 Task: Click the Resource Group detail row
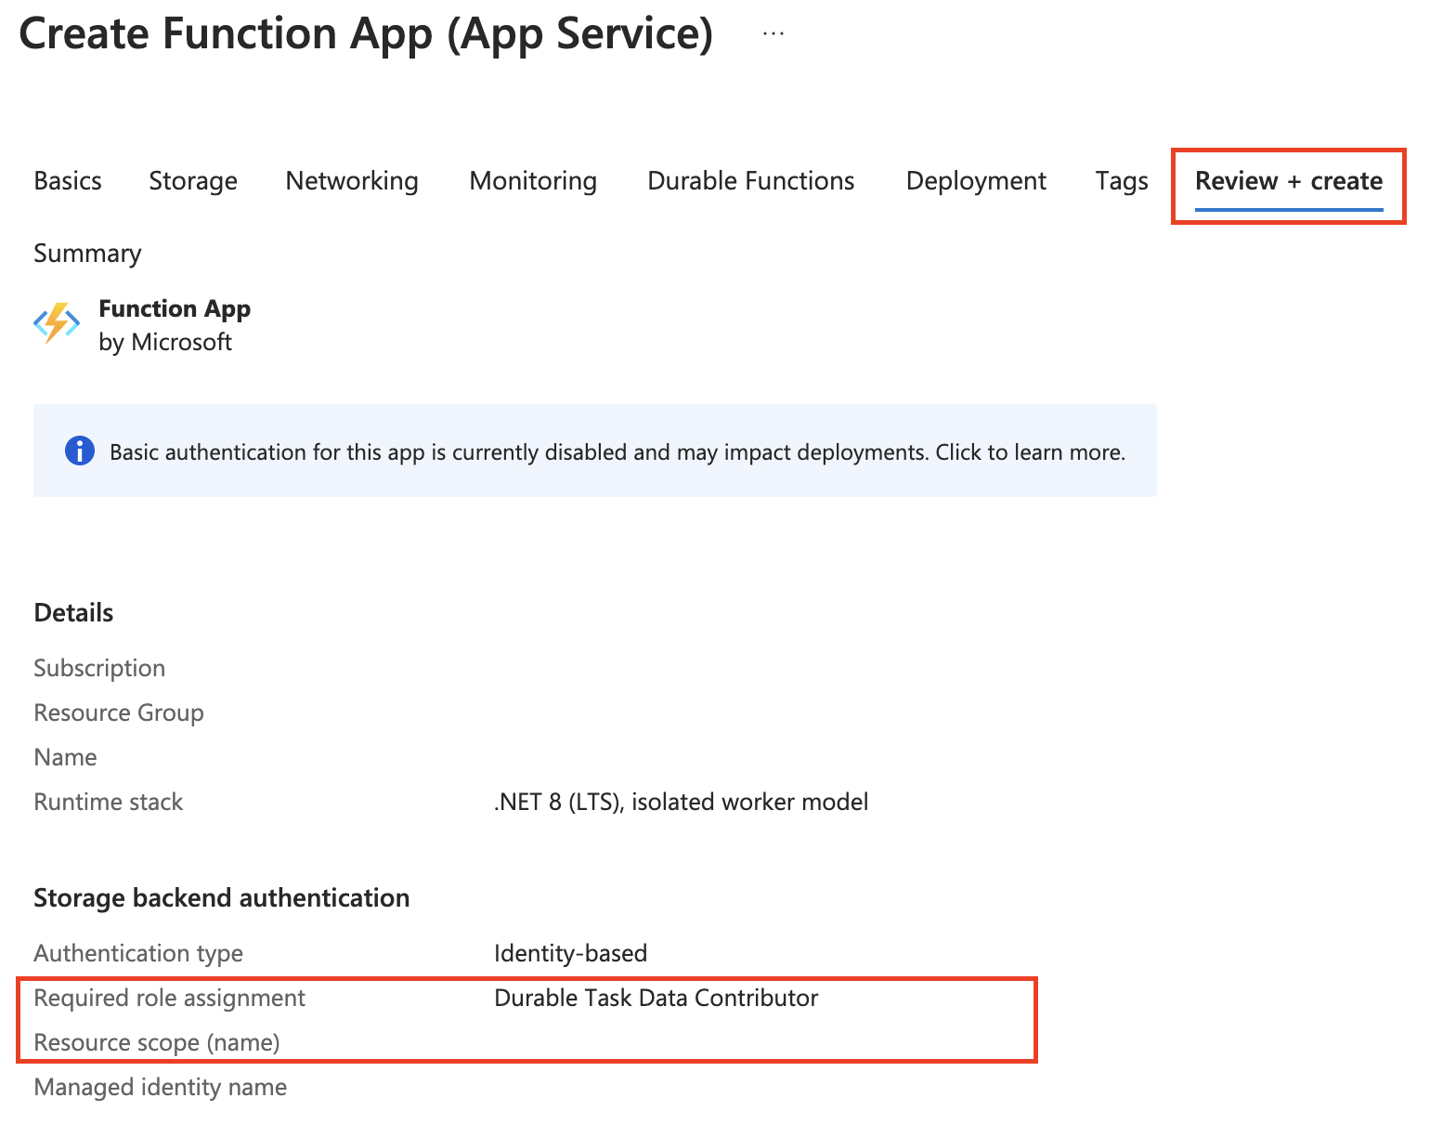(x=119, y=712)
